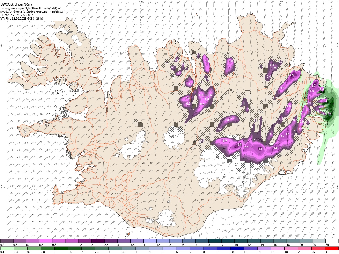
Task: Click the grey-teal swatch labeled 16 in top row
Action: pos(280,241)
